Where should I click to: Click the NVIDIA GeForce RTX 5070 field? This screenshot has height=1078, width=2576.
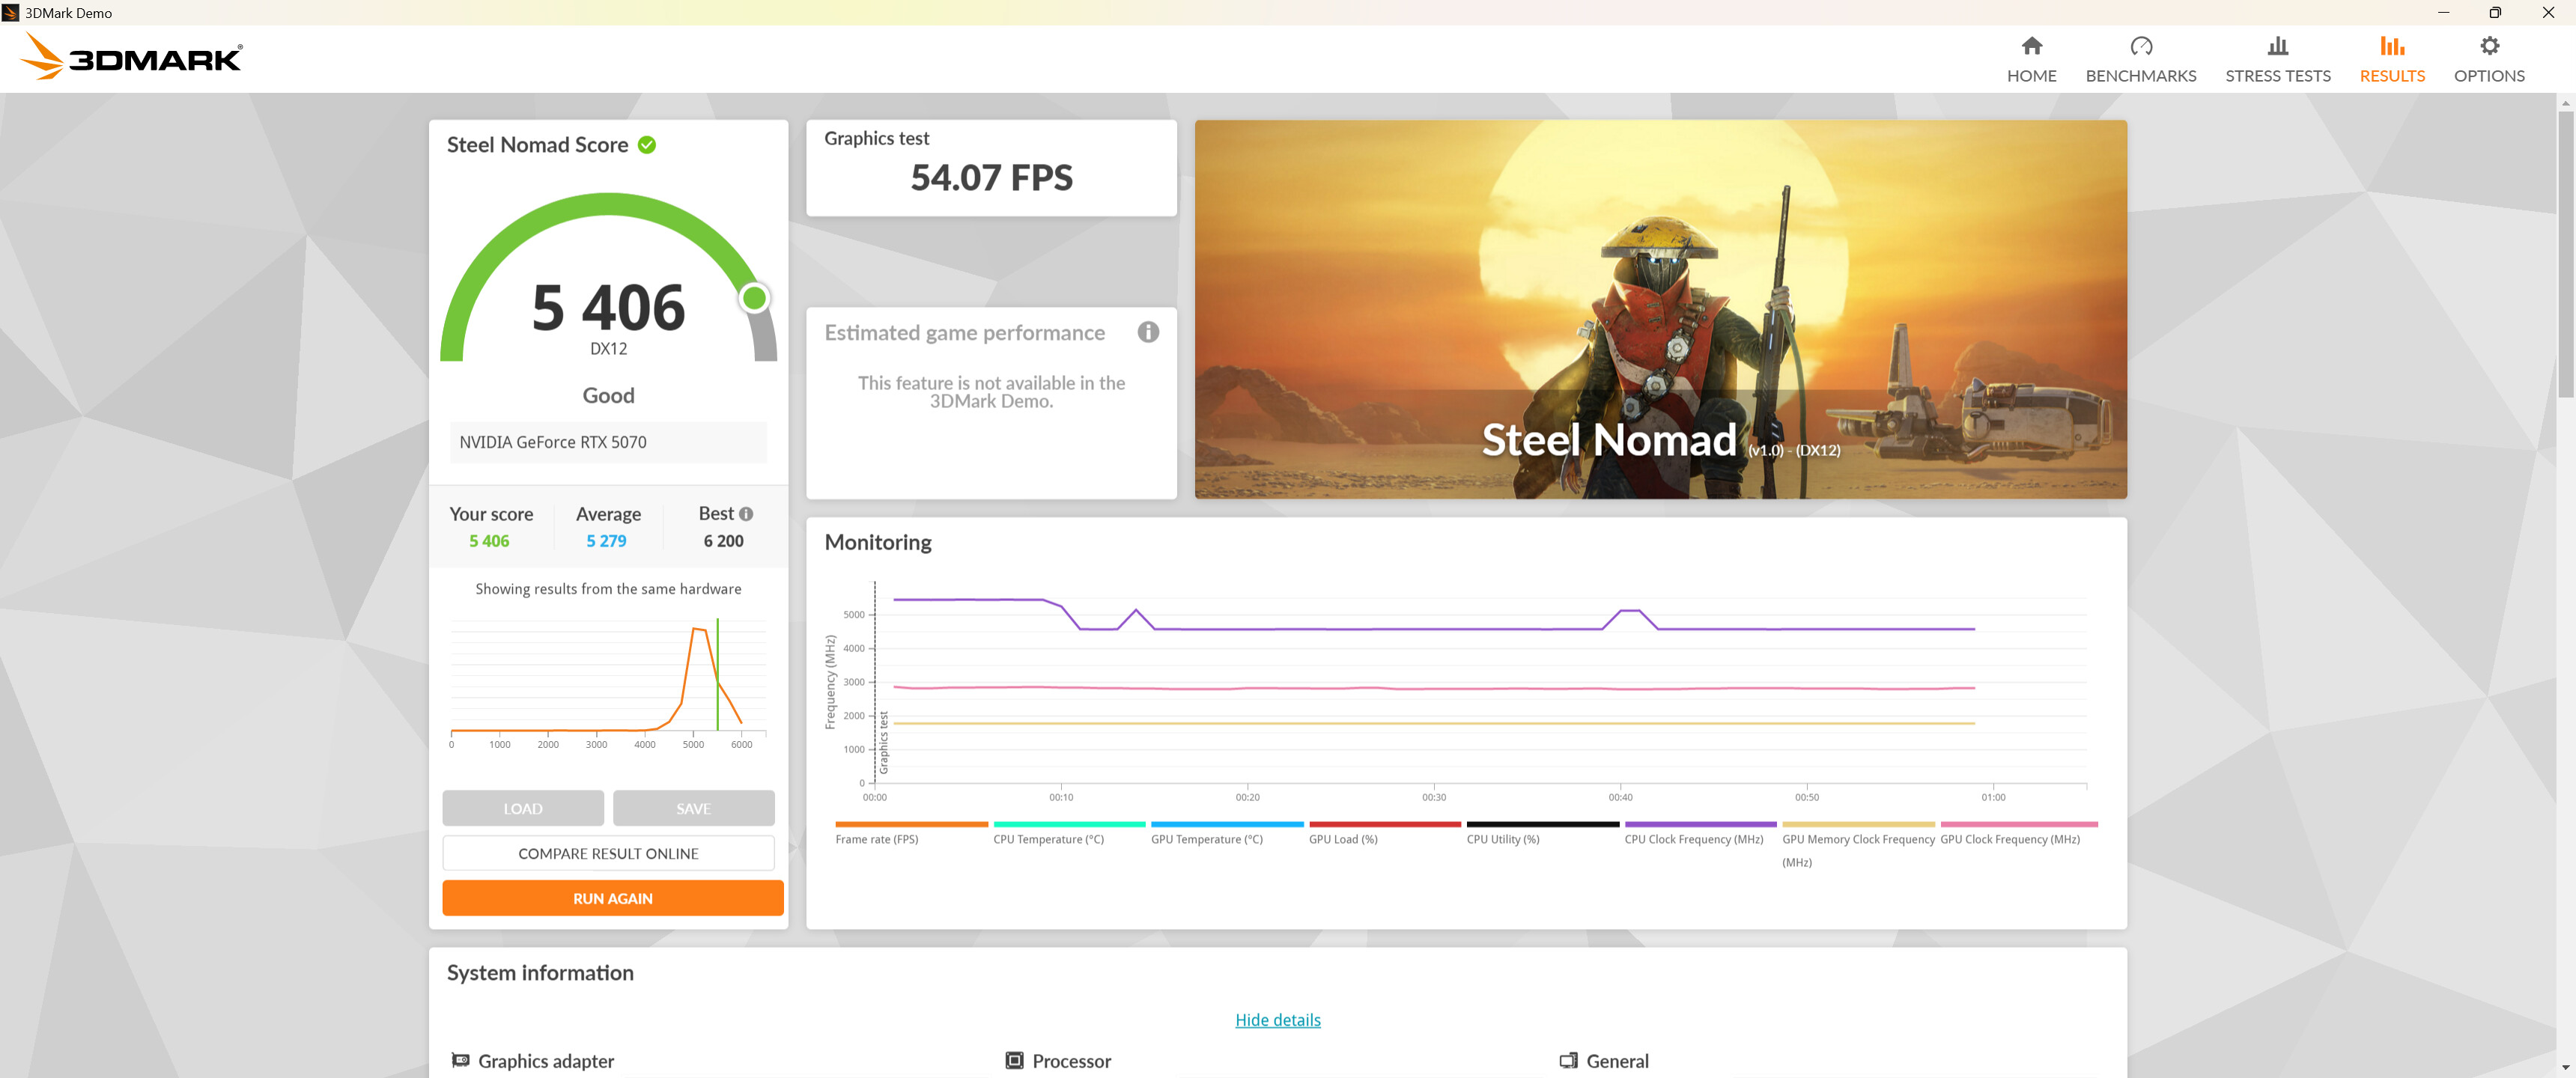click(x=608, y=442)
